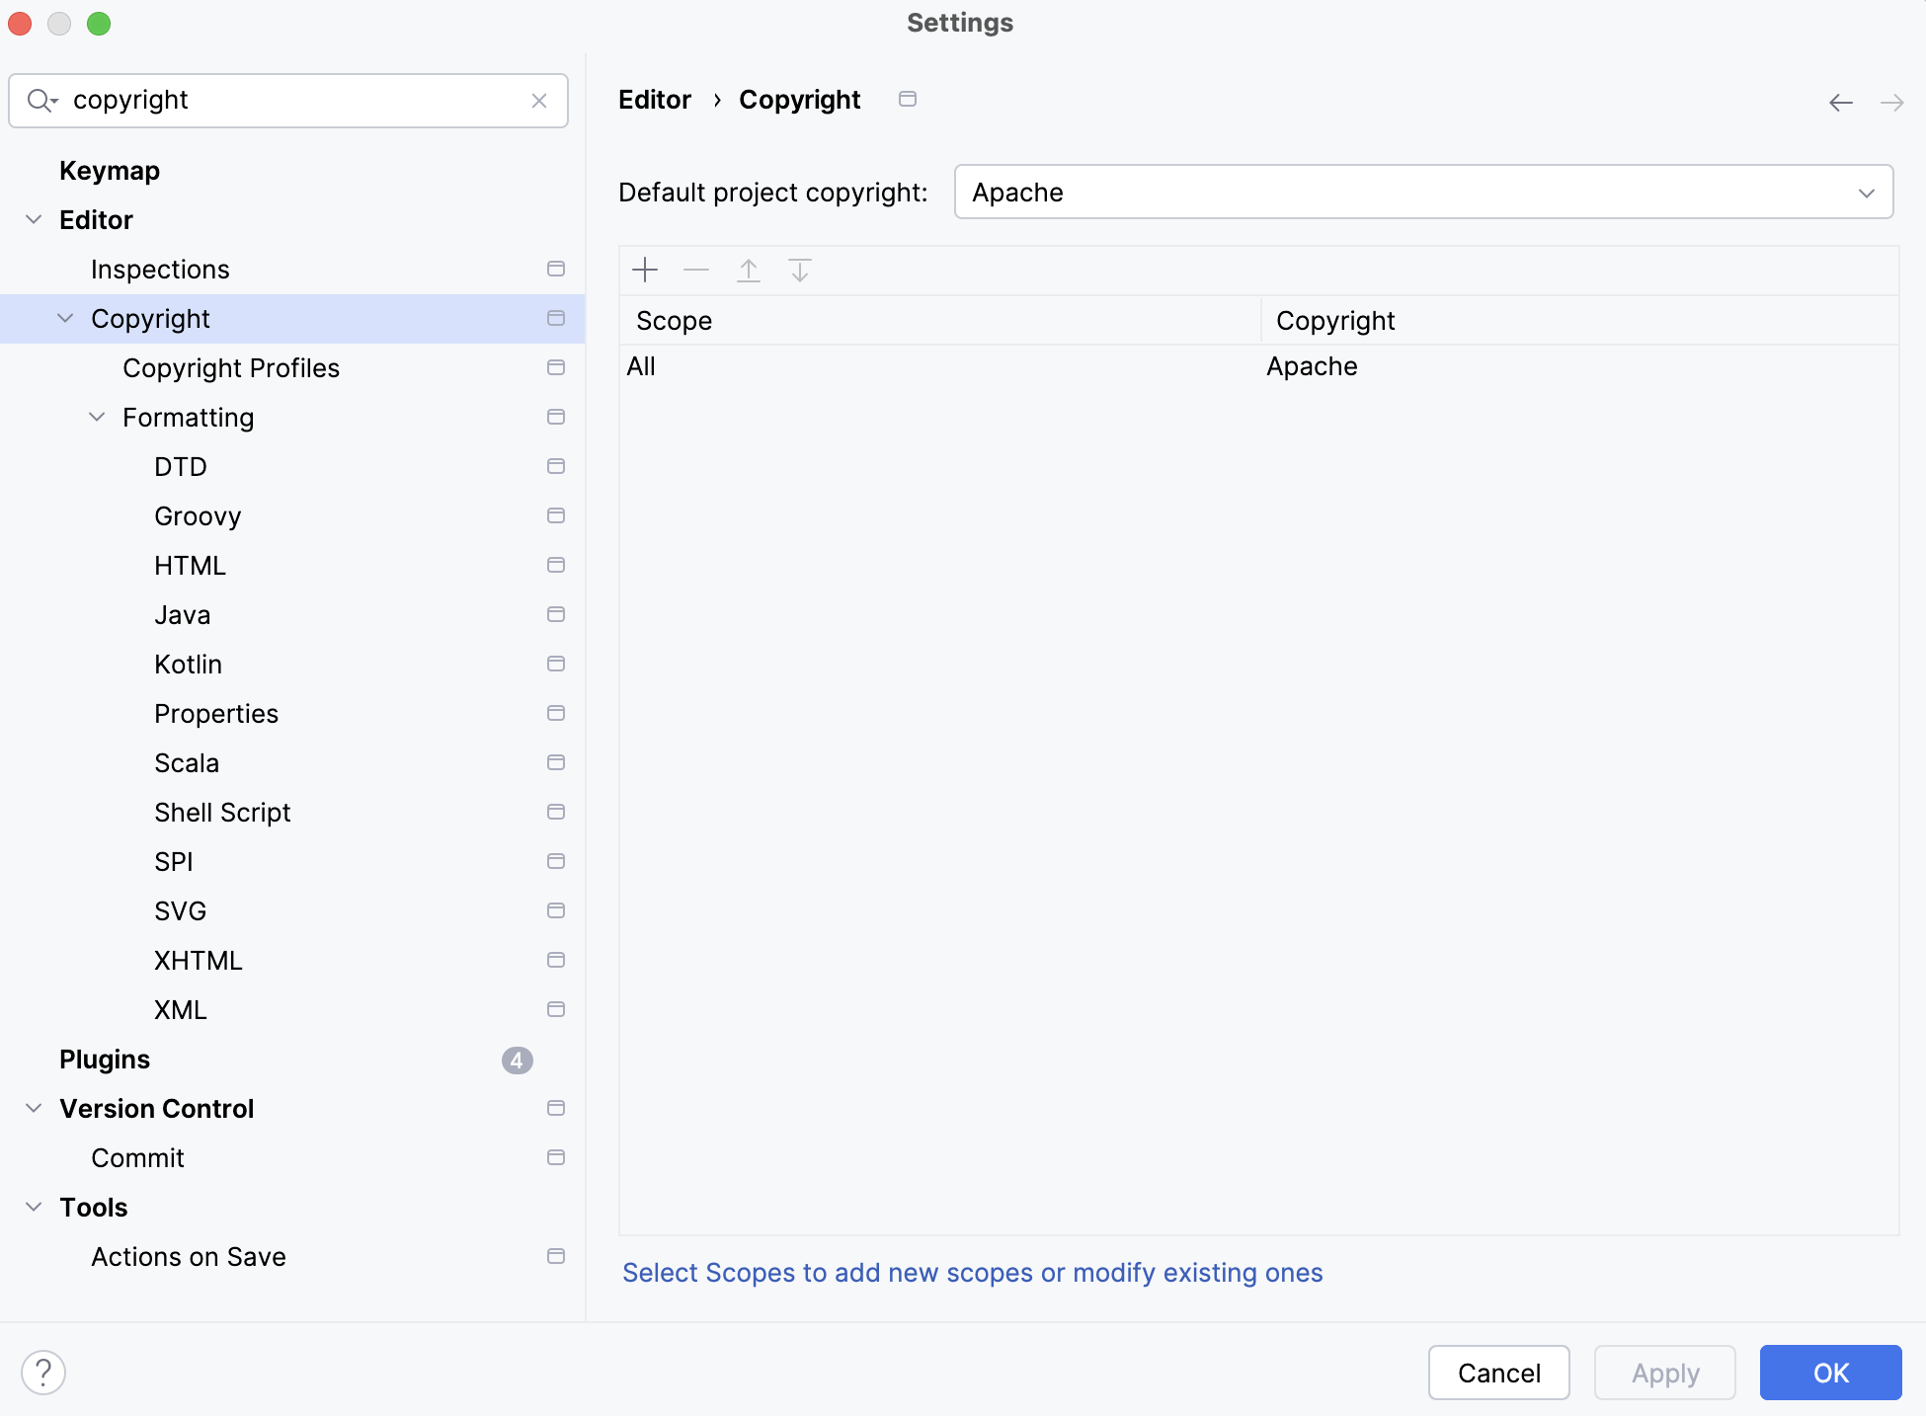Navigate back in settings history
Image resolution: width=1926 pixels, height=1416 pixels.
(x=1840, y=102)
